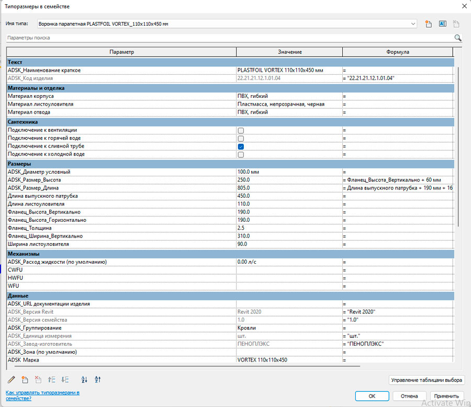The image size is (471, 407).
Task: Edit Фланец_Высота_Горизонтально value 190.0
Action: tap(289, 220)
